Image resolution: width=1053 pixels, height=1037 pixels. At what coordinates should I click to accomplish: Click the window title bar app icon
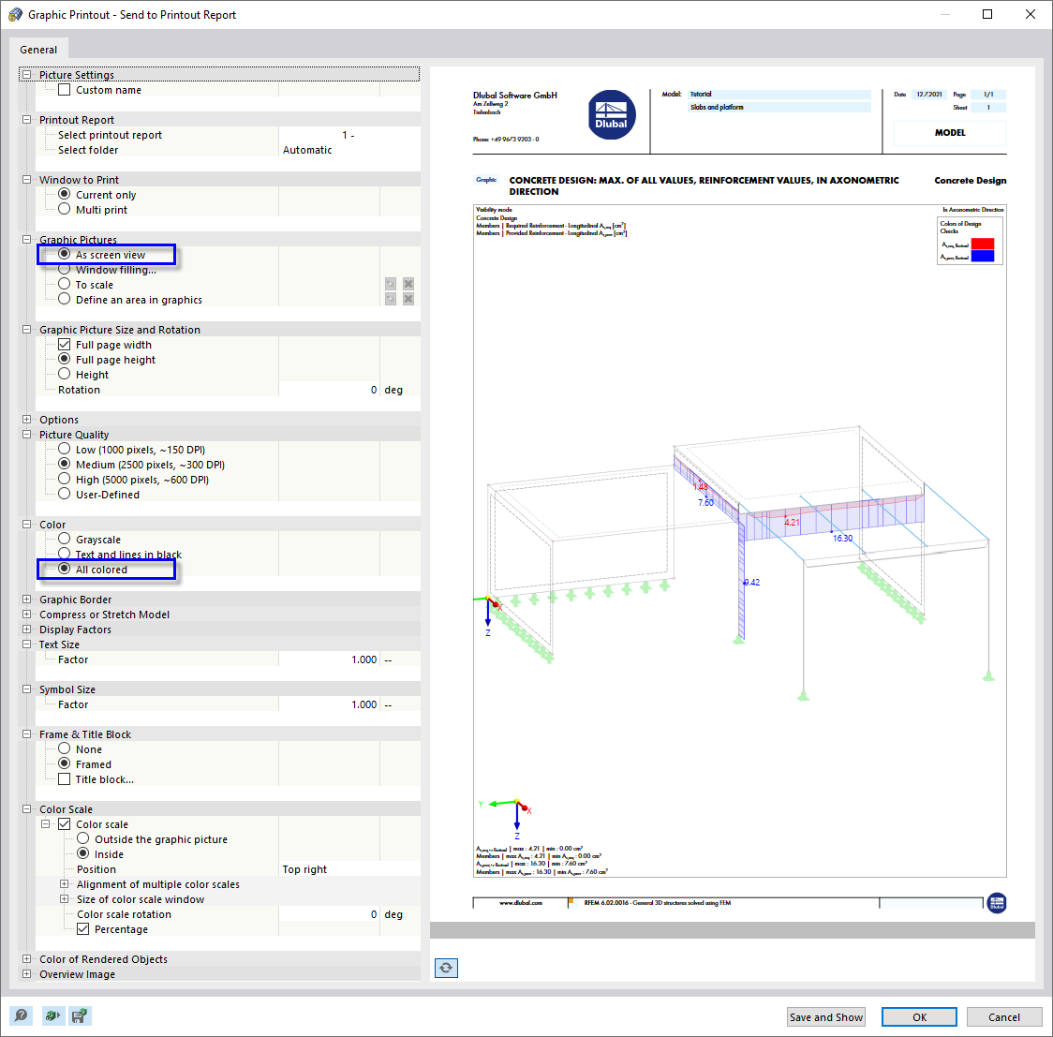click(15, 15)
